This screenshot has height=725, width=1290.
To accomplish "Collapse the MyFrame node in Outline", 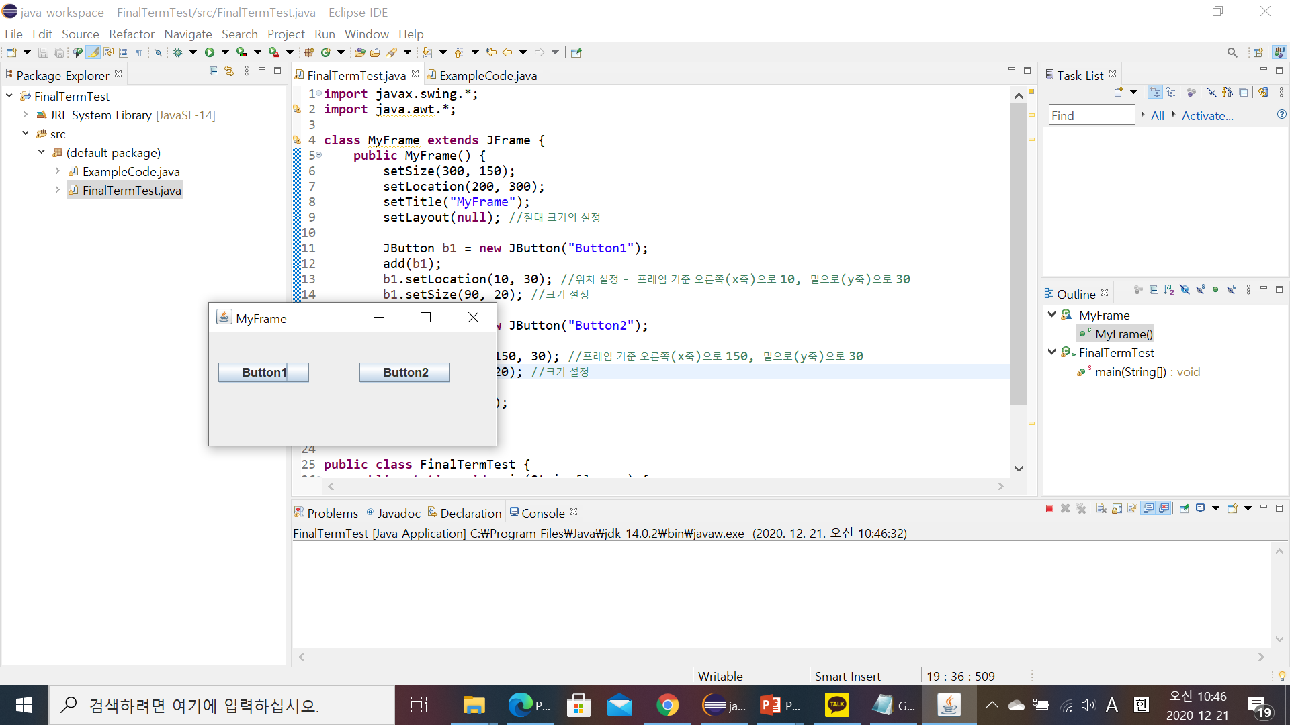I will point(1051,314).
